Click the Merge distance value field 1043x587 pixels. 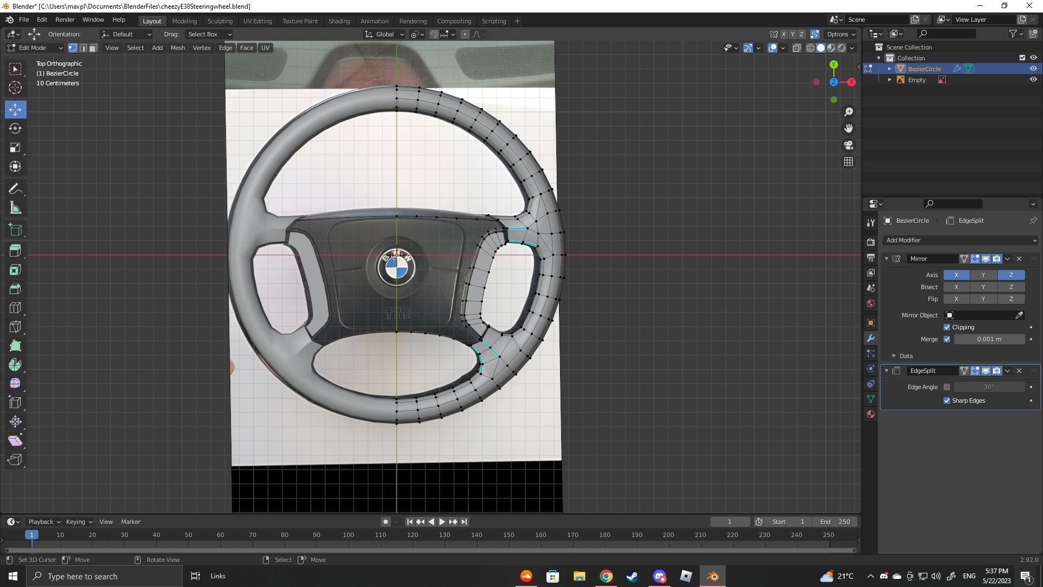(x=989, y=339)
